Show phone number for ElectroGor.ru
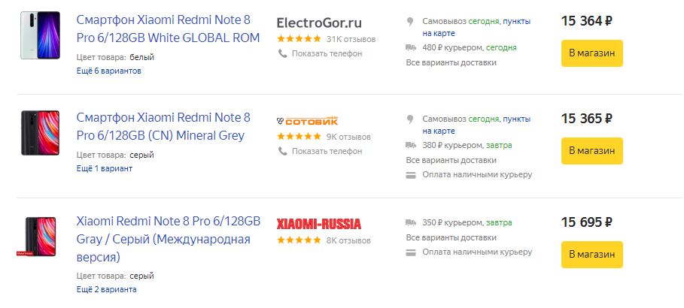 point(327,53)
